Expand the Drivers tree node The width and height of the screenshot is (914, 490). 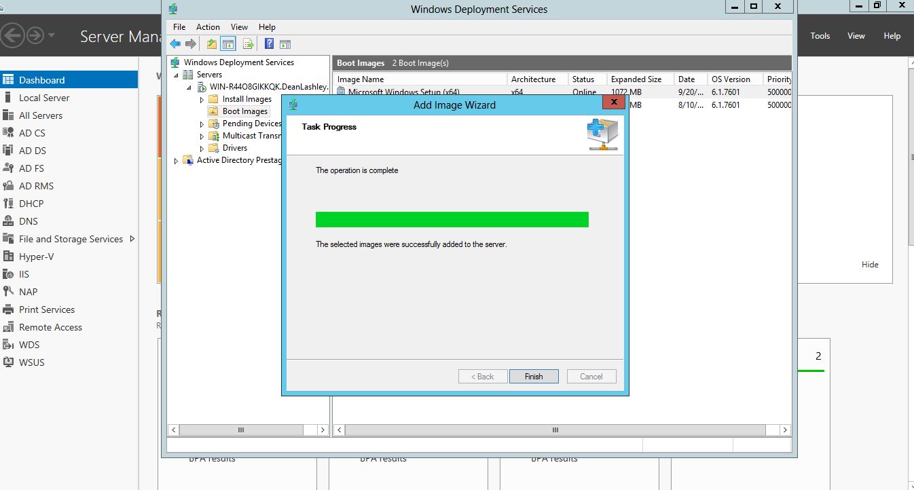click(x=202, y=149)
